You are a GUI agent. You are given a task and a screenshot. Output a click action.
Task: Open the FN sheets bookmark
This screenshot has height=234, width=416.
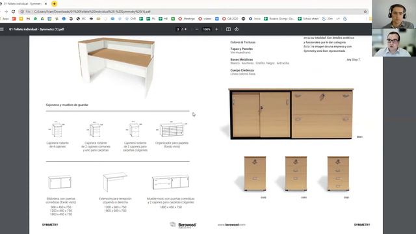click(x=151, y=19)
